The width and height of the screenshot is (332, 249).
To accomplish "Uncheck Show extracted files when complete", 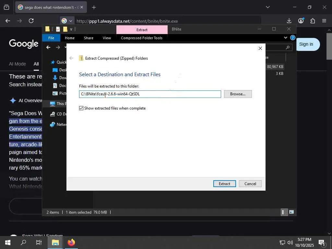I will coord(81,108).
